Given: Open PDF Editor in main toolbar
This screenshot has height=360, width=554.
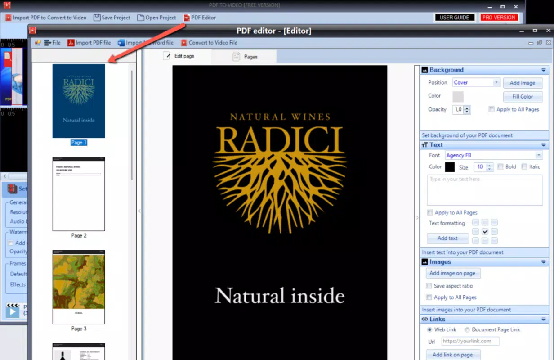Looking at the screenshot, I should (200, 18).
